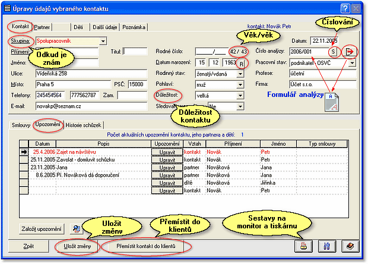Click the Uložit změny button
The width and height of the screenshot is (368, 264).
75,246
